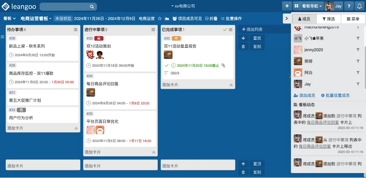The image size is (366, 178).
Task: Click 添加成员 link
Action: click(x=304, y=95)
